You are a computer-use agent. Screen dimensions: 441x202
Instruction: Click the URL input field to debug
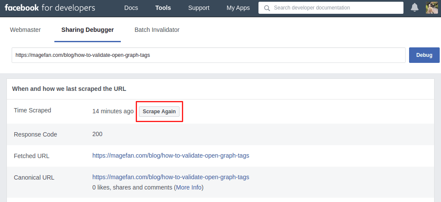click(x=208, y=55)
